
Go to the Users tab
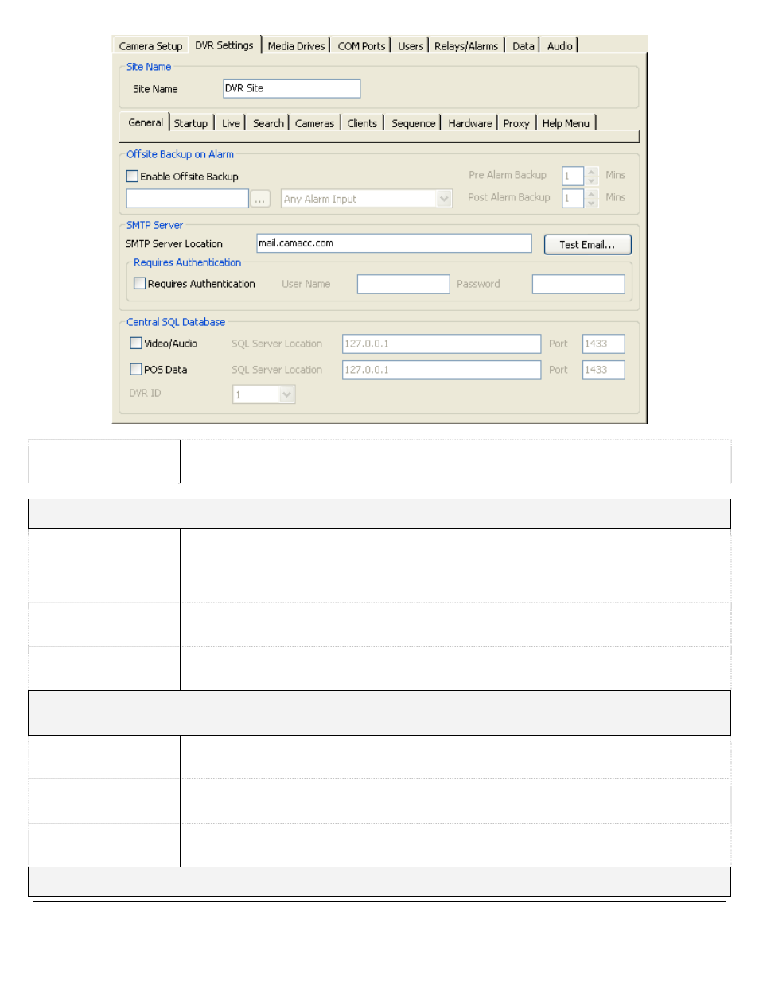(411, 46)
